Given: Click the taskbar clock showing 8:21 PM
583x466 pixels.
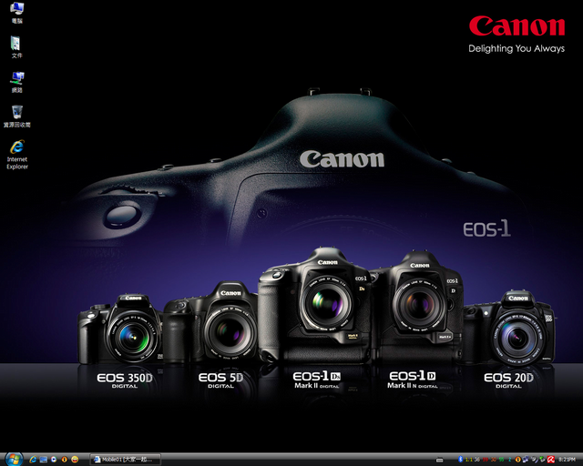Looking at the screenshot, I should pyautogui.click(x=567, y=460).
